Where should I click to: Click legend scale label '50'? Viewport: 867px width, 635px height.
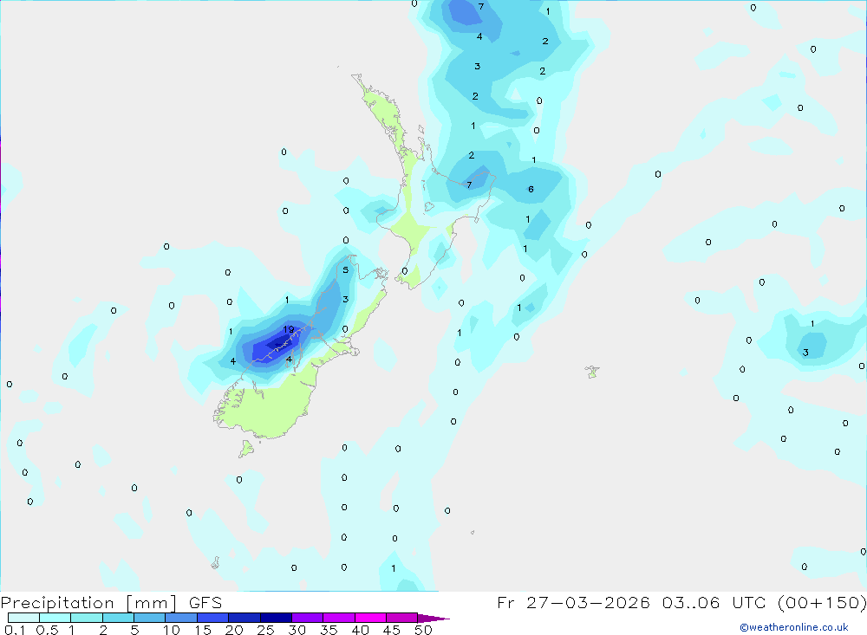pos(423,630)
